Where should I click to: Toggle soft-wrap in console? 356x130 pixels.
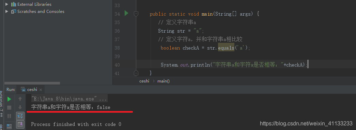[x=20, y=116]
